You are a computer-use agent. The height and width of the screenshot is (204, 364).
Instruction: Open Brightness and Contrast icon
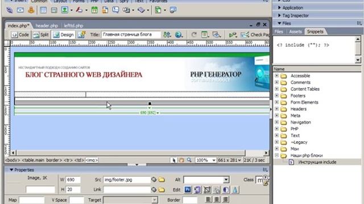click(226, 190)
